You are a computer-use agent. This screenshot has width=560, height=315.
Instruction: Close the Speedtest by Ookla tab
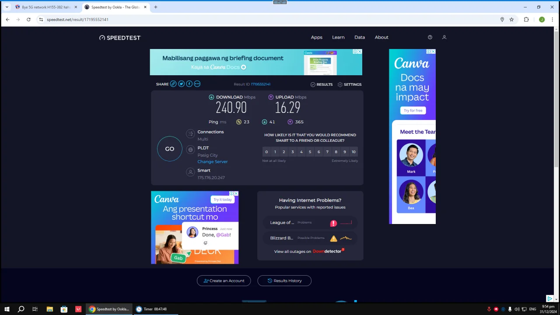pos(145,7)
